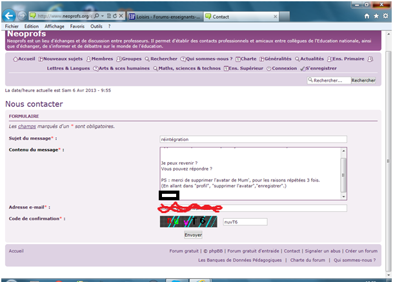
Task: Click the browser forward arrow button
Action: [23, 15]
